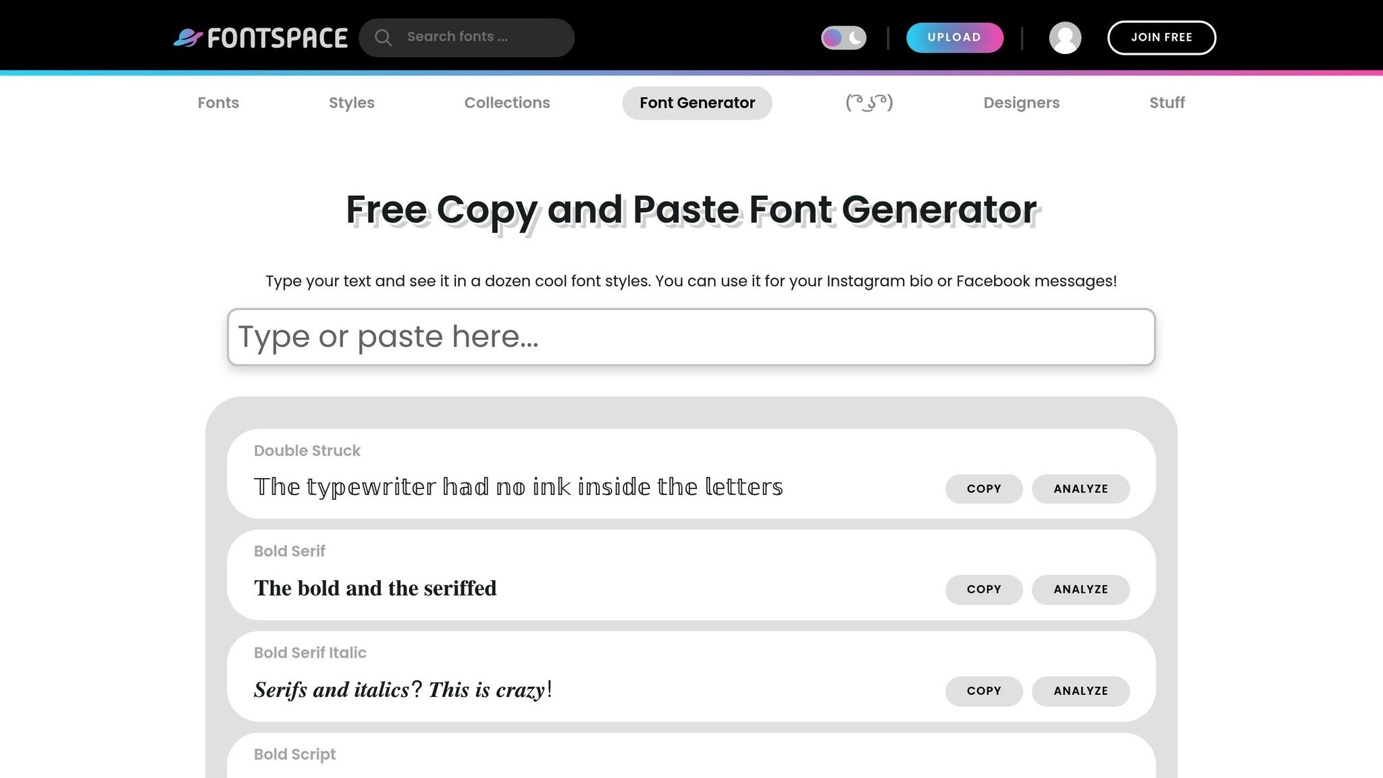Analyze the Bold Serif Italic style

(x=1080, y=691)
